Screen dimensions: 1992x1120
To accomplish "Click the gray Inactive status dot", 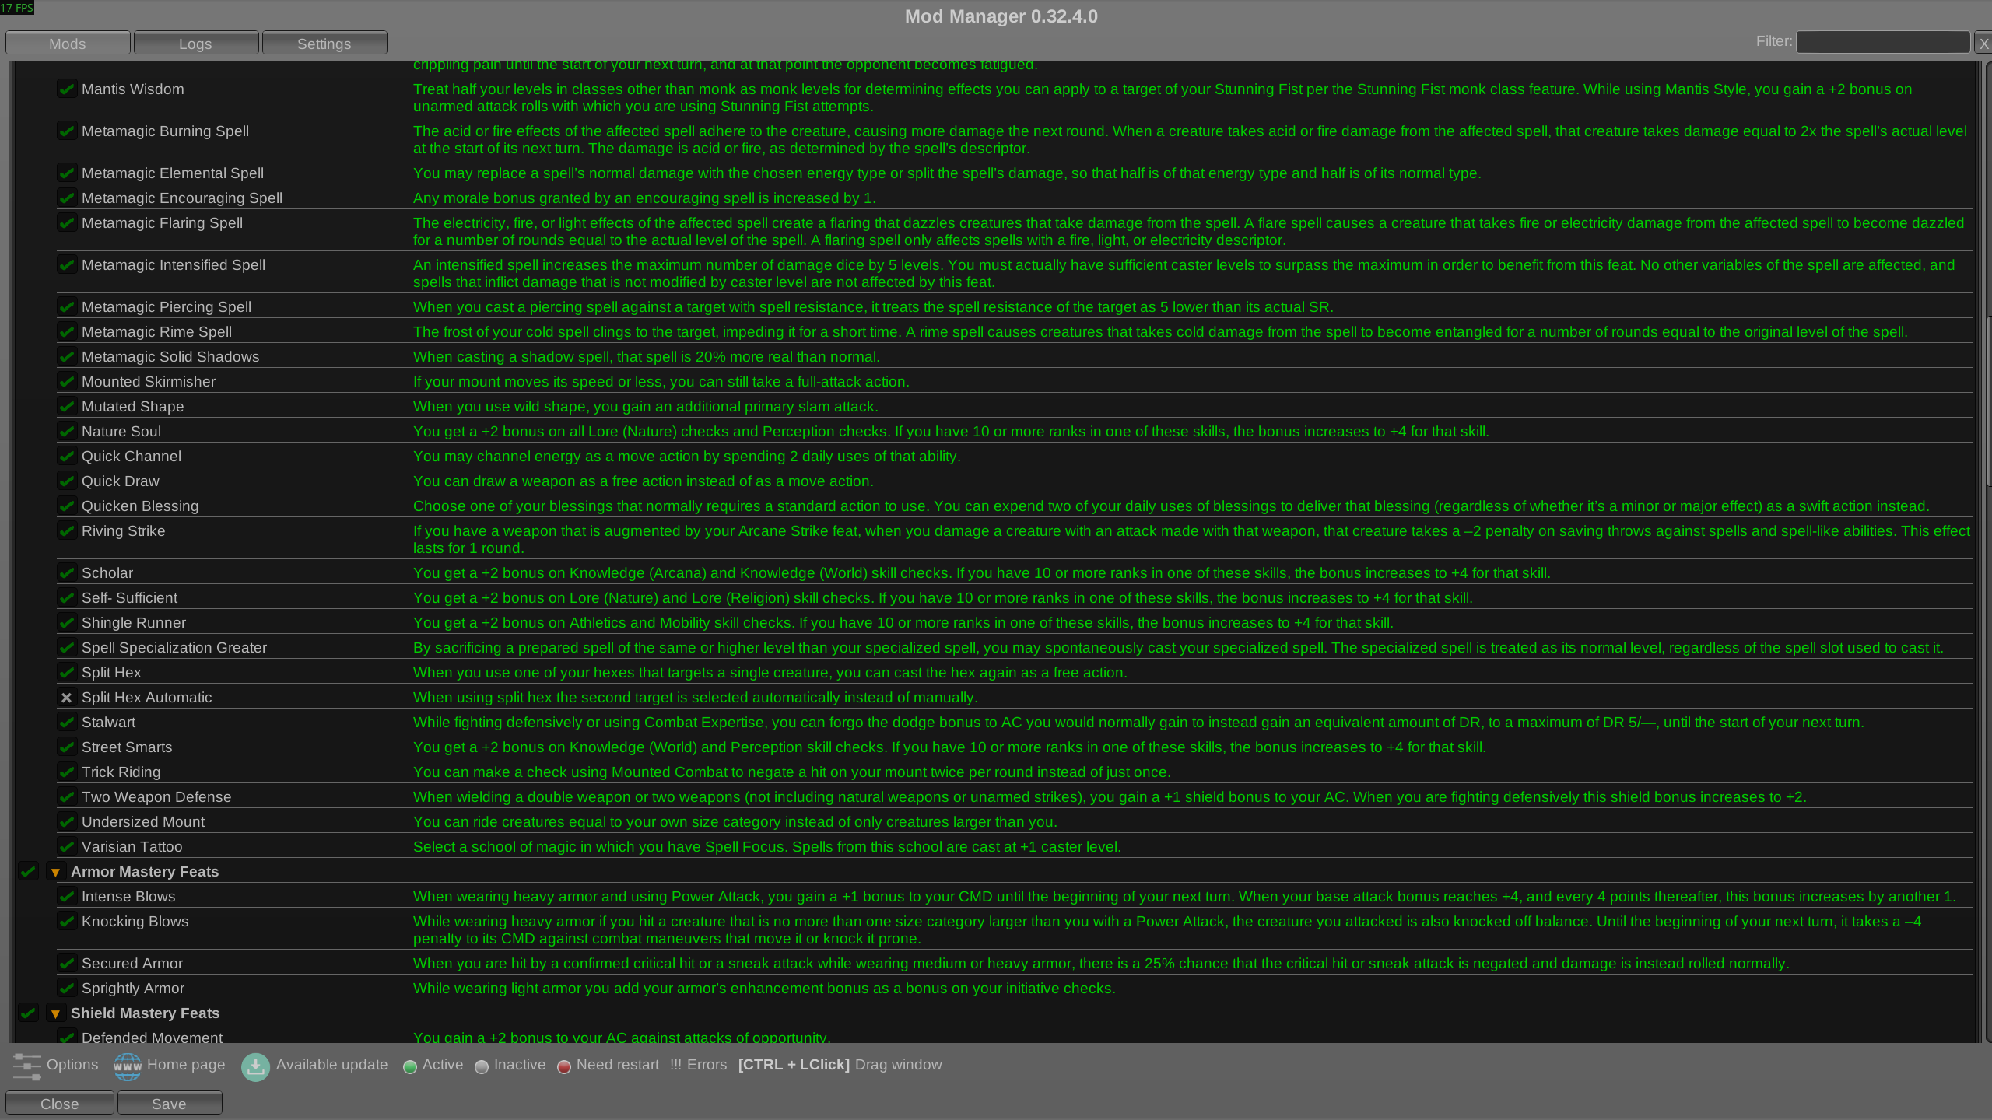I will pos(482,1067).
